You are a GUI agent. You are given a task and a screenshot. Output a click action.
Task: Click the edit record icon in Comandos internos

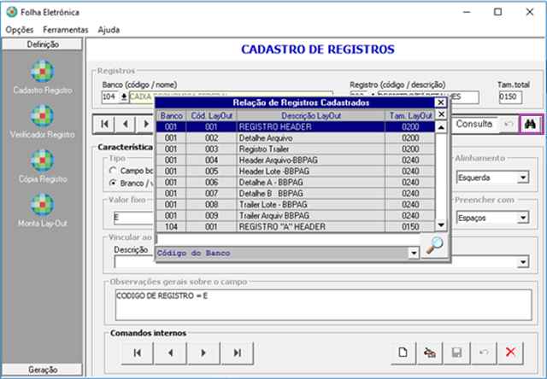pyautogui.click(x=430, y=353)
